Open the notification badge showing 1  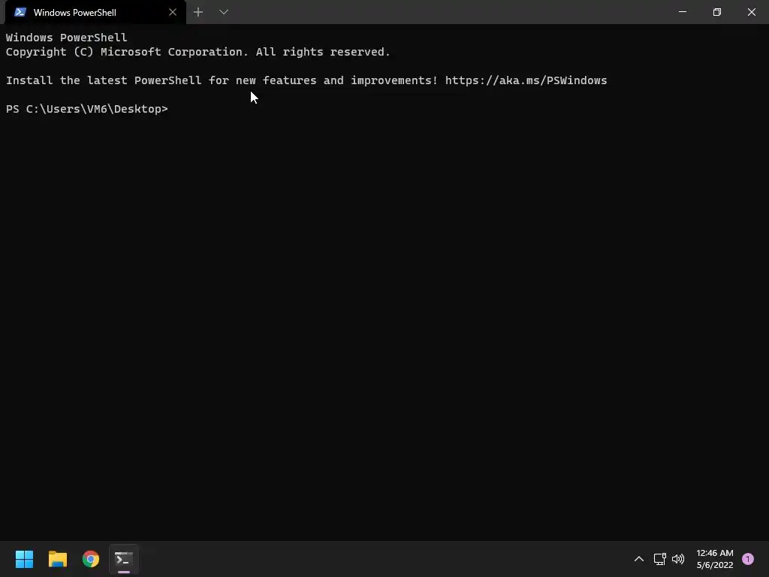(x=748, y=559)
